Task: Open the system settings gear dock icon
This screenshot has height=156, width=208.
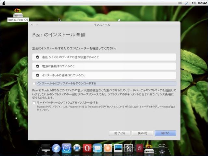Action: [x=129, y=148]
